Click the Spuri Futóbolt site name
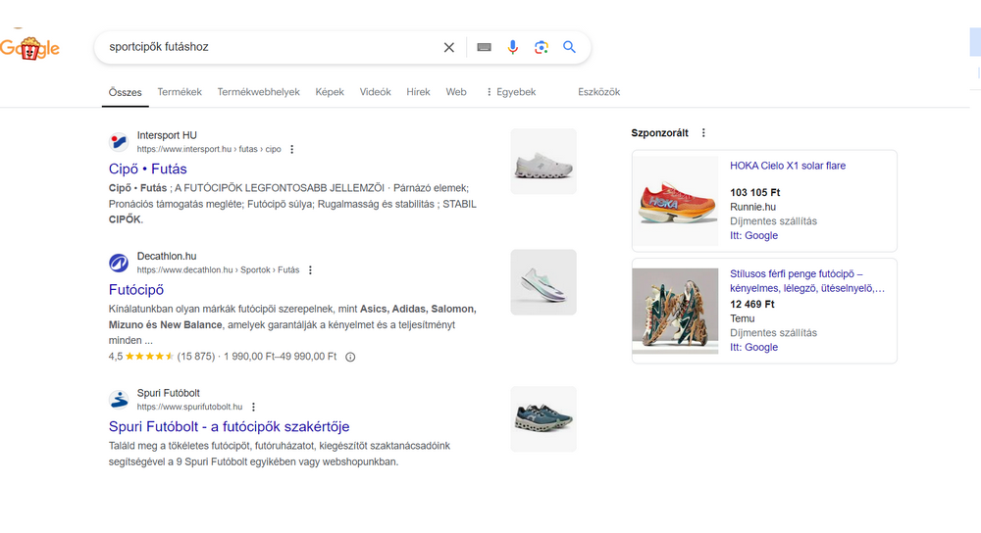The image size is (981, 533). (169, 393)
